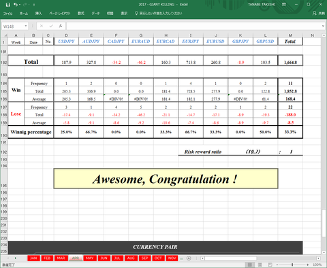Click inside the formula bar input
Image resolution: width=327 pixels, height=268 pixels.
point(193,26)
